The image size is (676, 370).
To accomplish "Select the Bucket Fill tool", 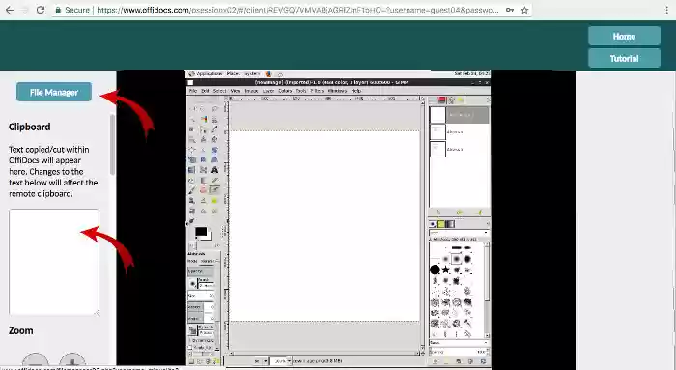I will 192,181.
